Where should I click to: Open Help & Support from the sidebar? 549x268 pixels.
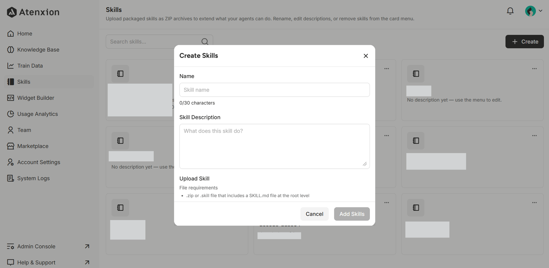click(x=49, y=263)
